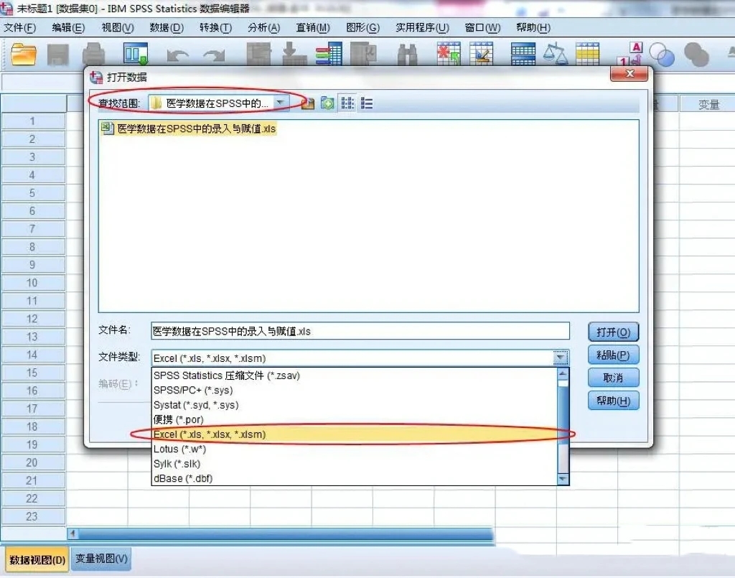
Task: Switch to 数据视图(D) tab
Action: pos(37,560)
